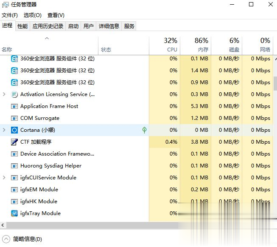Select the COM Surrogate process name
The height and width of the screenshot is (247, 277).
(40, 118)
